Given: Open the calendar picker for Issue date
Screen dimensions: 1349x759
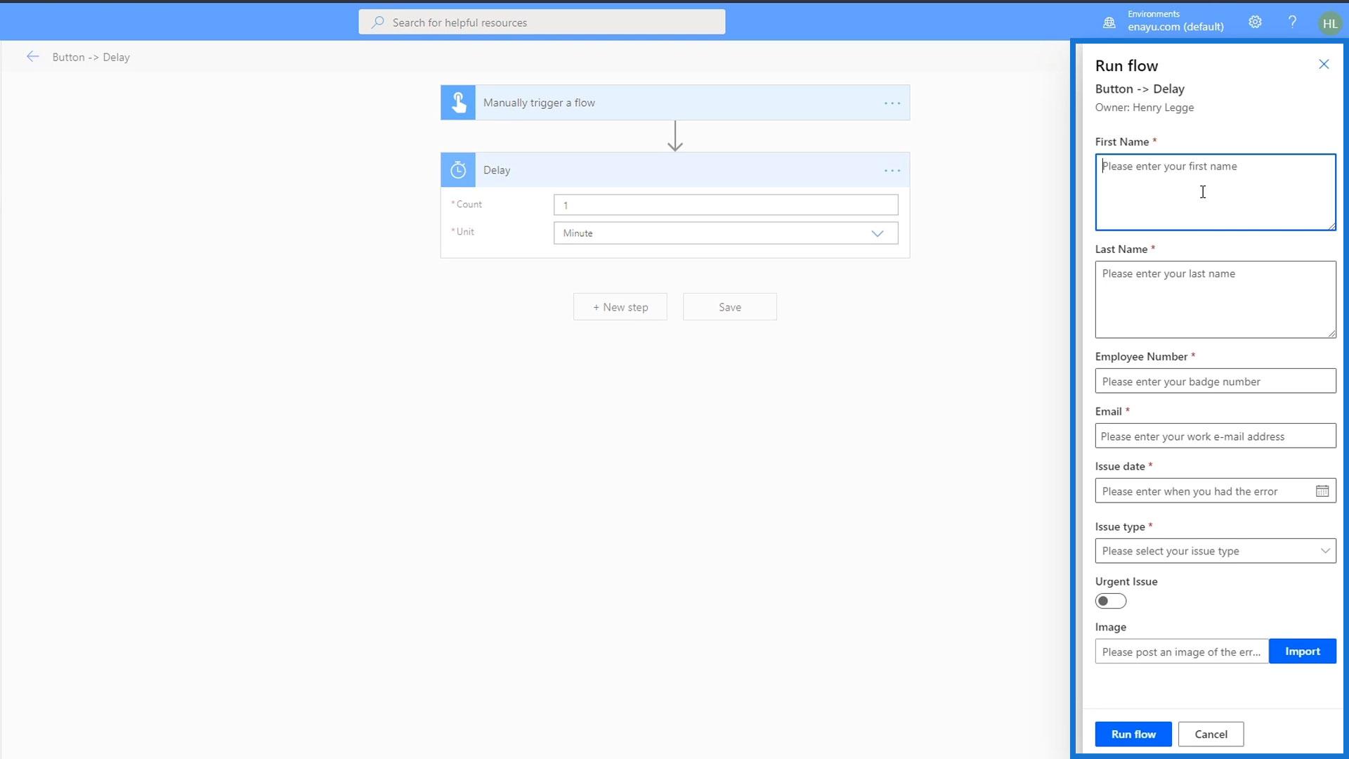Looking at the screenshot, I should [x=1322, y=491].
